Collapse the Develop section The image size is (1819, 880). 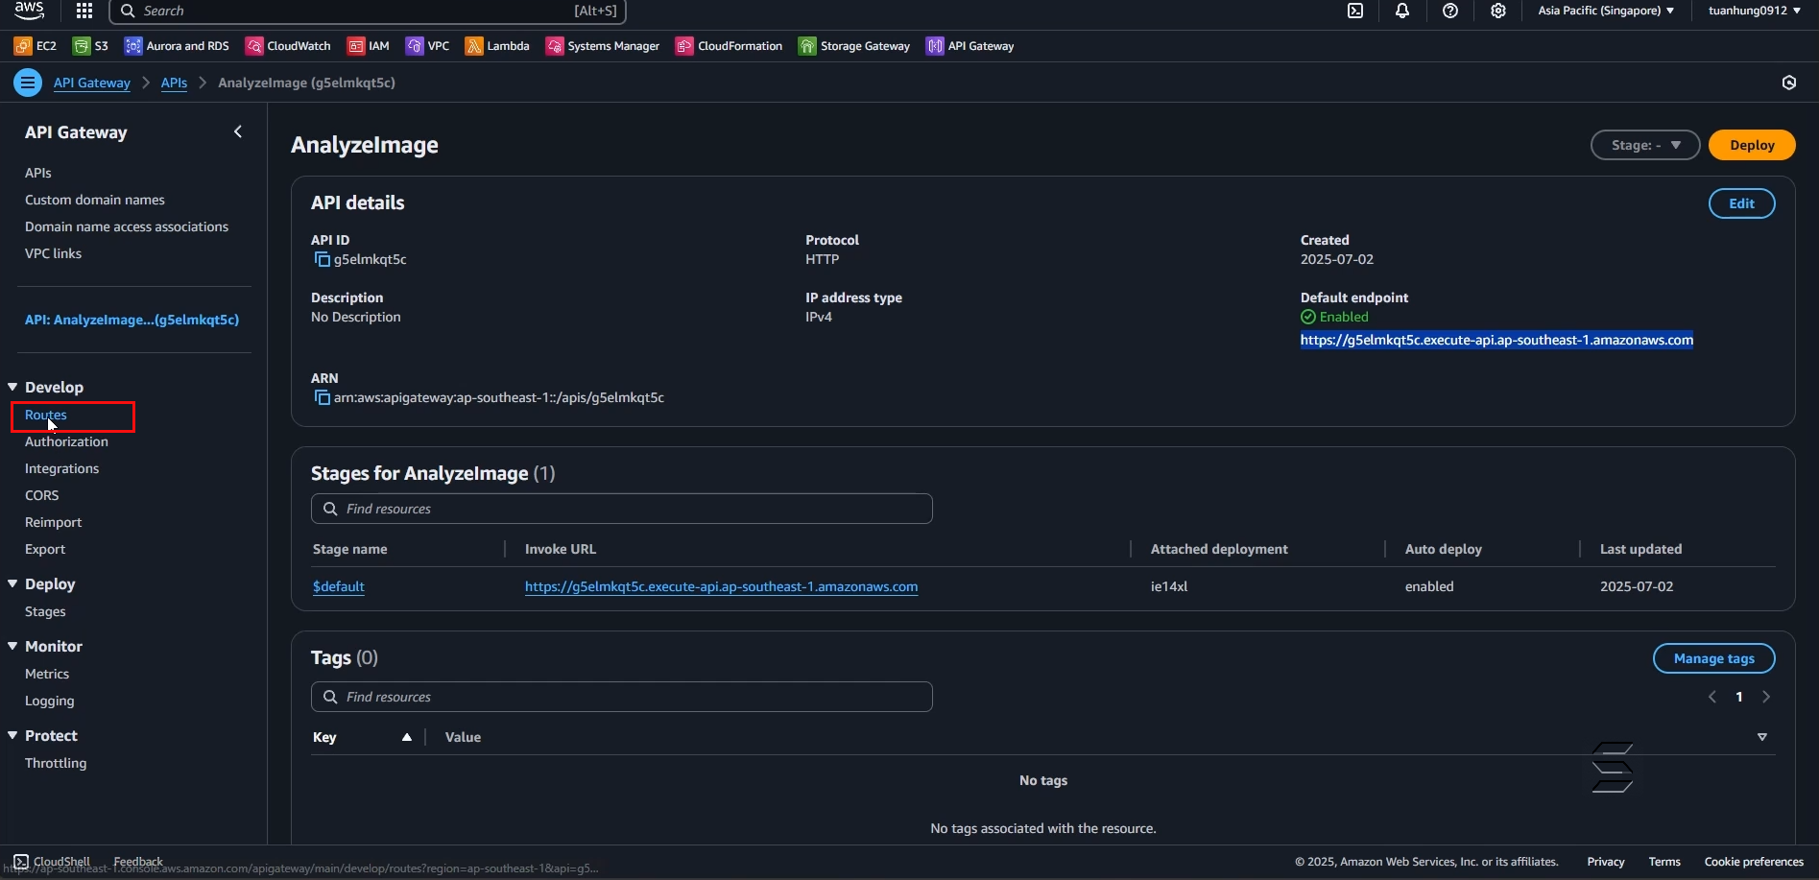coord(12,387)
